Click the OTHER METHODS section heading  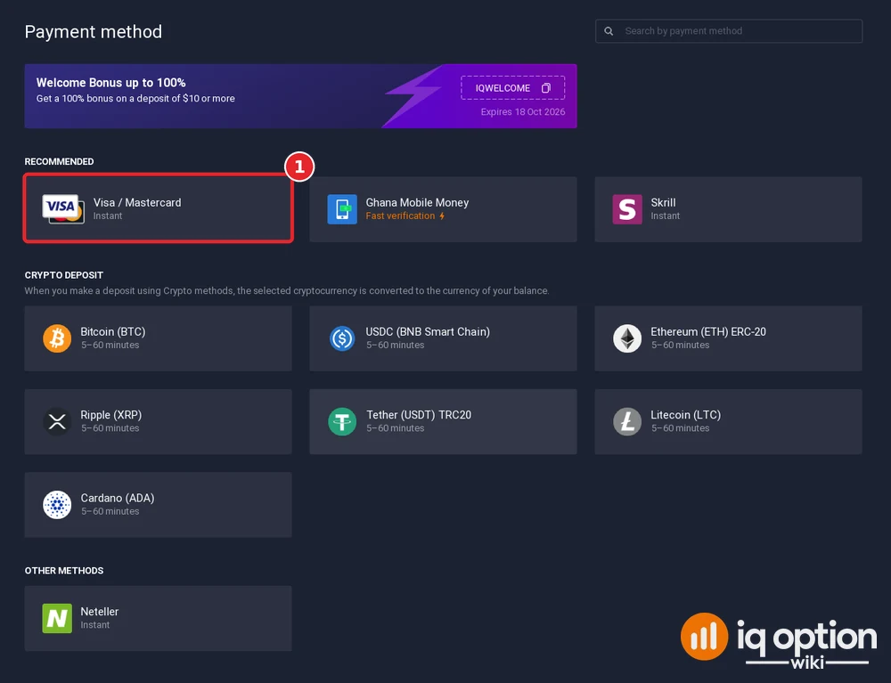point(63,571)
